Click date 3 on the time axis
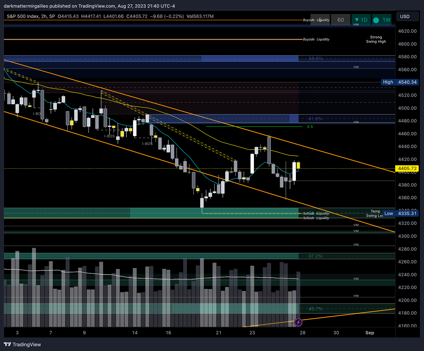The width and height of the screenshot is (424, 351). [x=17, y=333]
